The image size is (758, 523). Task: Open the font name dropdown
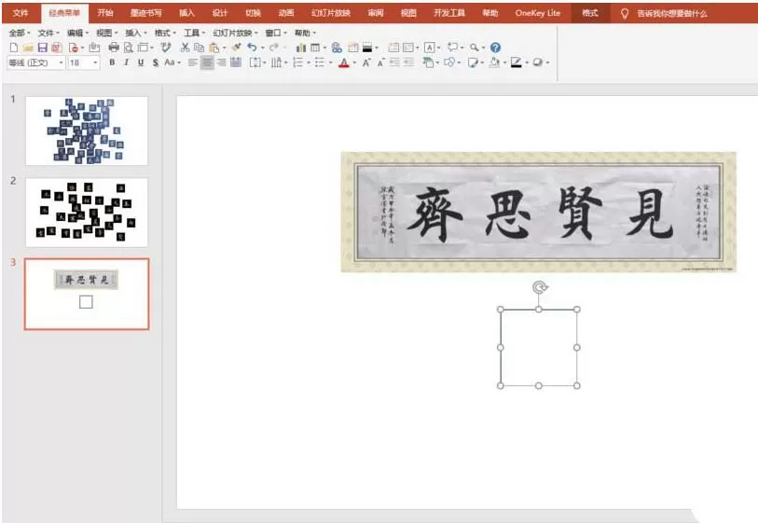tap(61, 62)
